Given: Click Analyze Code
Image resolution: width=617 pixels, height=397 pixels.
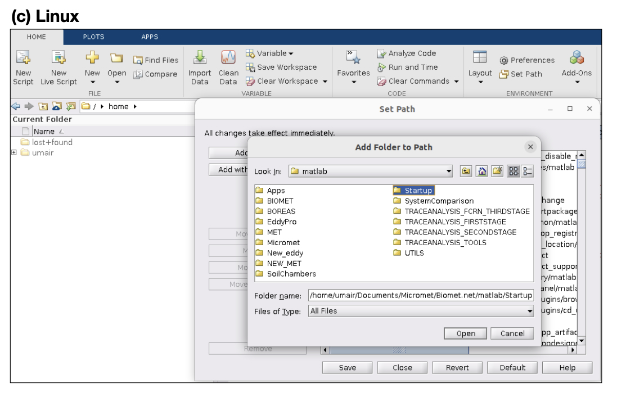Looking at the screenshot, I should (407, 53).
